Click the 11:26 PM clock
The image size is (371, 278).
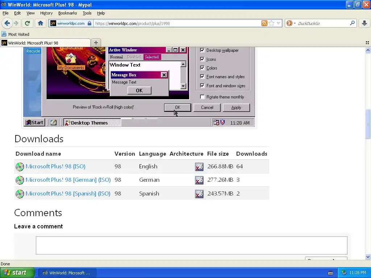pyautogui.click(x=358, y=273)
